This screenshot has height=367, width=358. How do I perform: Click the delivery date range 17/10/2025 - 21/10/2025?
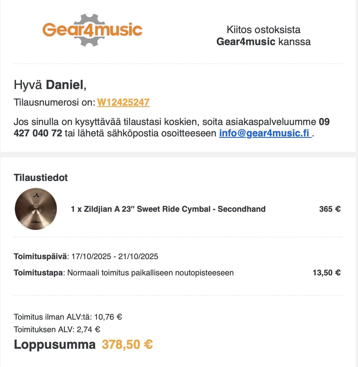115,256
